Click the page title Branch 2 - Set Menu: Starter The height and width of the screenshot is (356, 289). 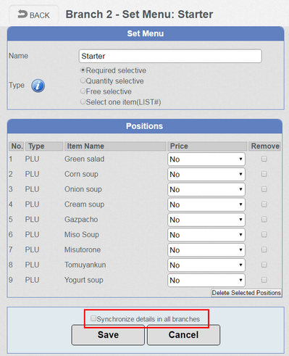[139, 15]
